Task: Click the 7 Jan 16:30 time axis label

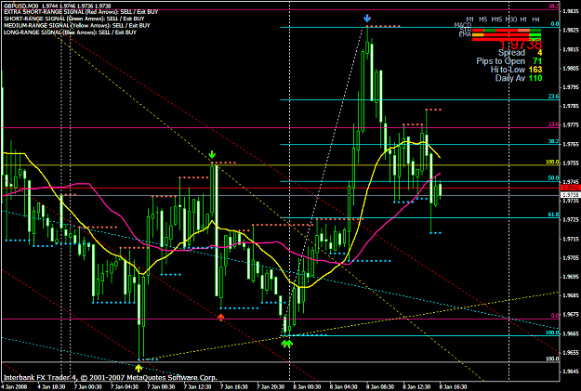Action: (x=234, y=387)
